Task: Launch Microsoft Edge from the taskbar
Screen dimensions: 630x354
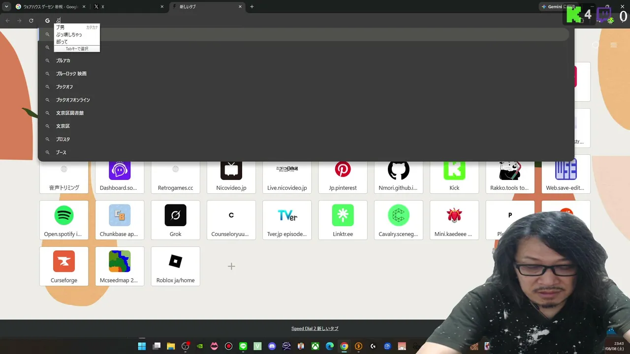Action: (x=330, y=346)
